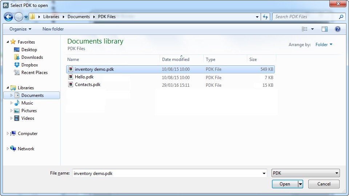
Task: Open the PDK file type dropdown
Action: pos(305,173)
